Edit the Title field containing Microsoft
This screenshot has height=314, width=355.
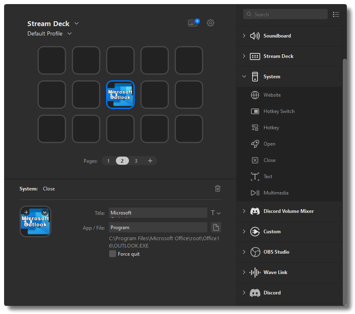coord(158,212)
